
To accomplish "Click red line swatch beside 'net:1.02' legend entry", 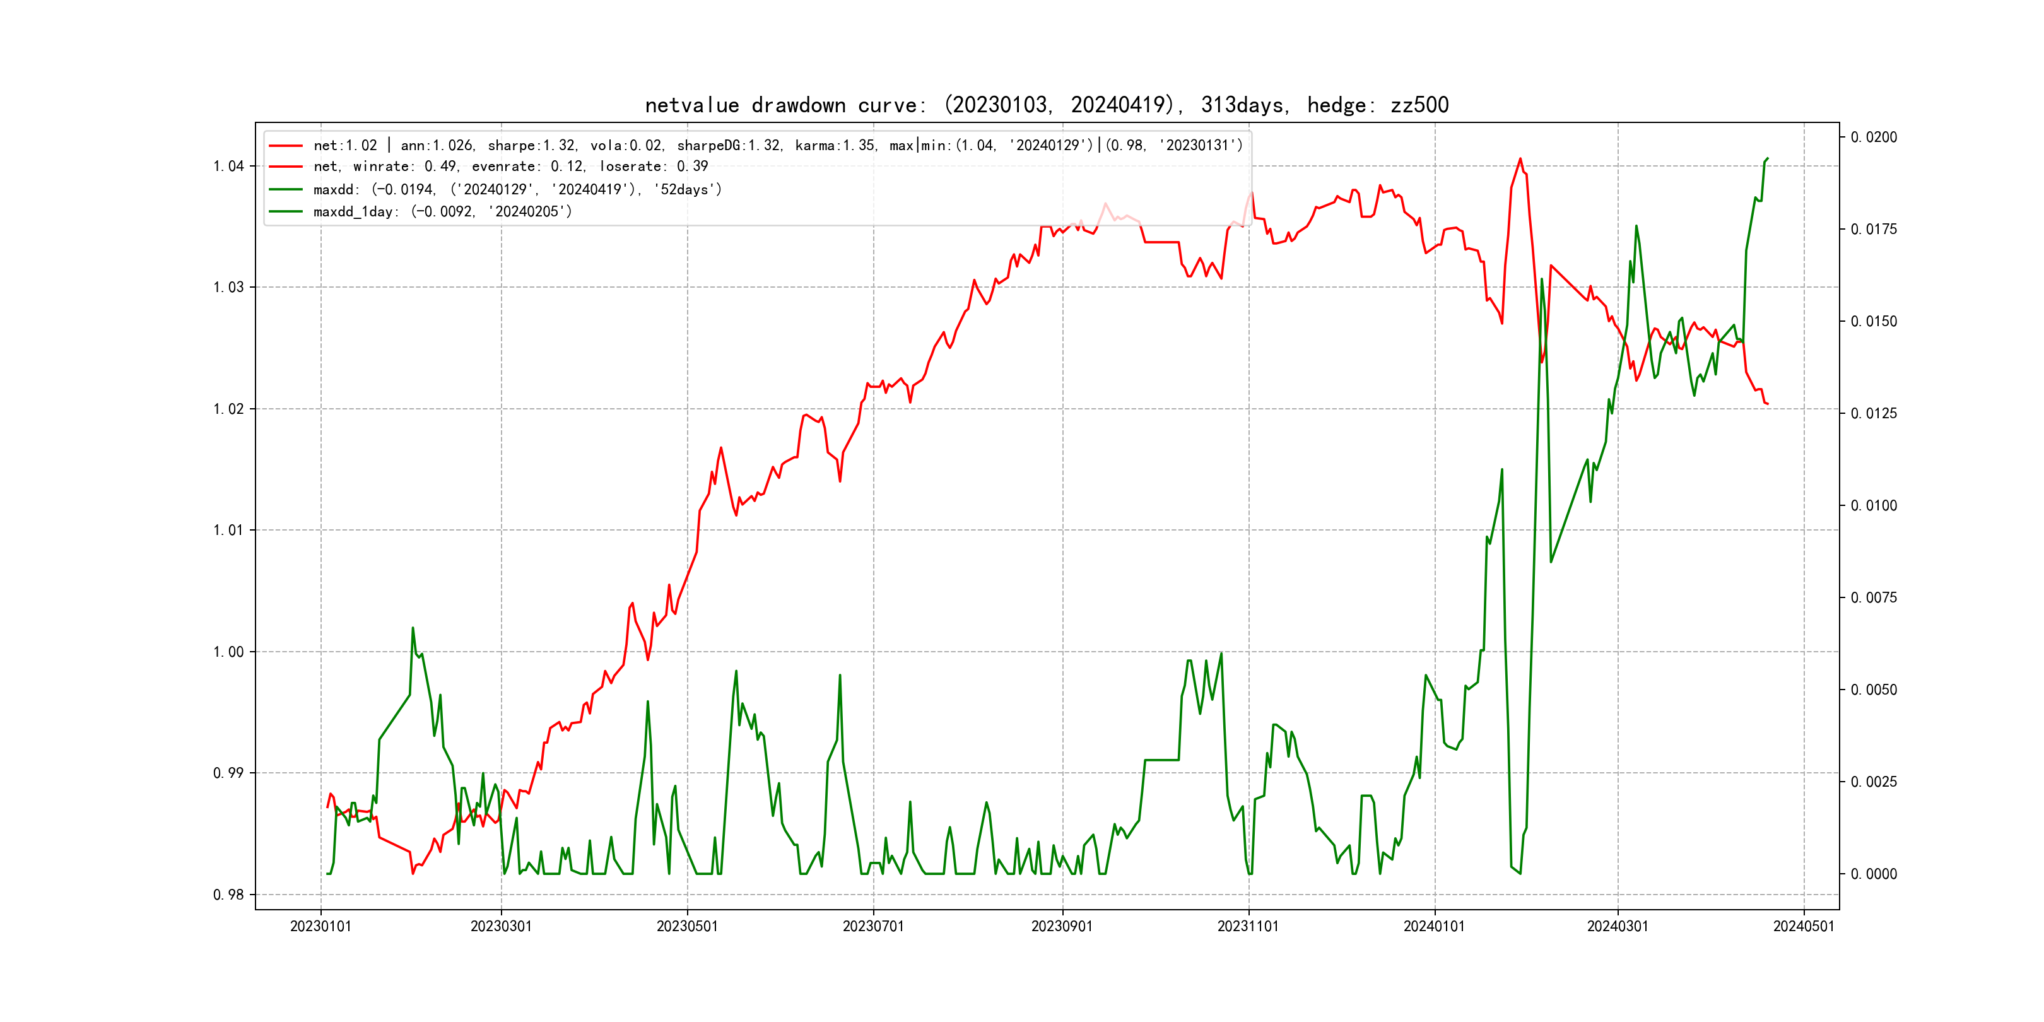I will [286, 146].
